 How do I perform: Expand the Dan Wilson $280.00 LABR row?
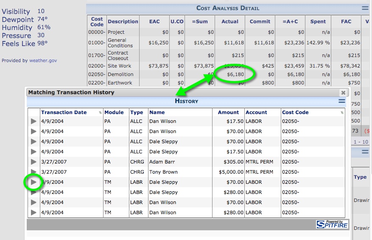point(34,213)
